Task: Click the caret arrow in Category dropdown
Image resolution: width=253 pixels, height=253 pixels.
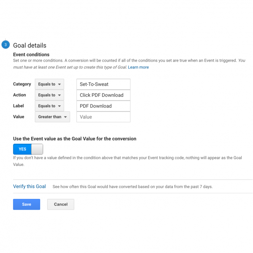Action: [x=59, y=84]
